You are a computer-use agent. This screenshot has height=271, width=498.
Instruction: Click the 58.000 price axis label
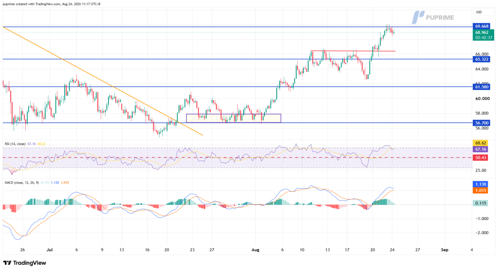(482, 113)
